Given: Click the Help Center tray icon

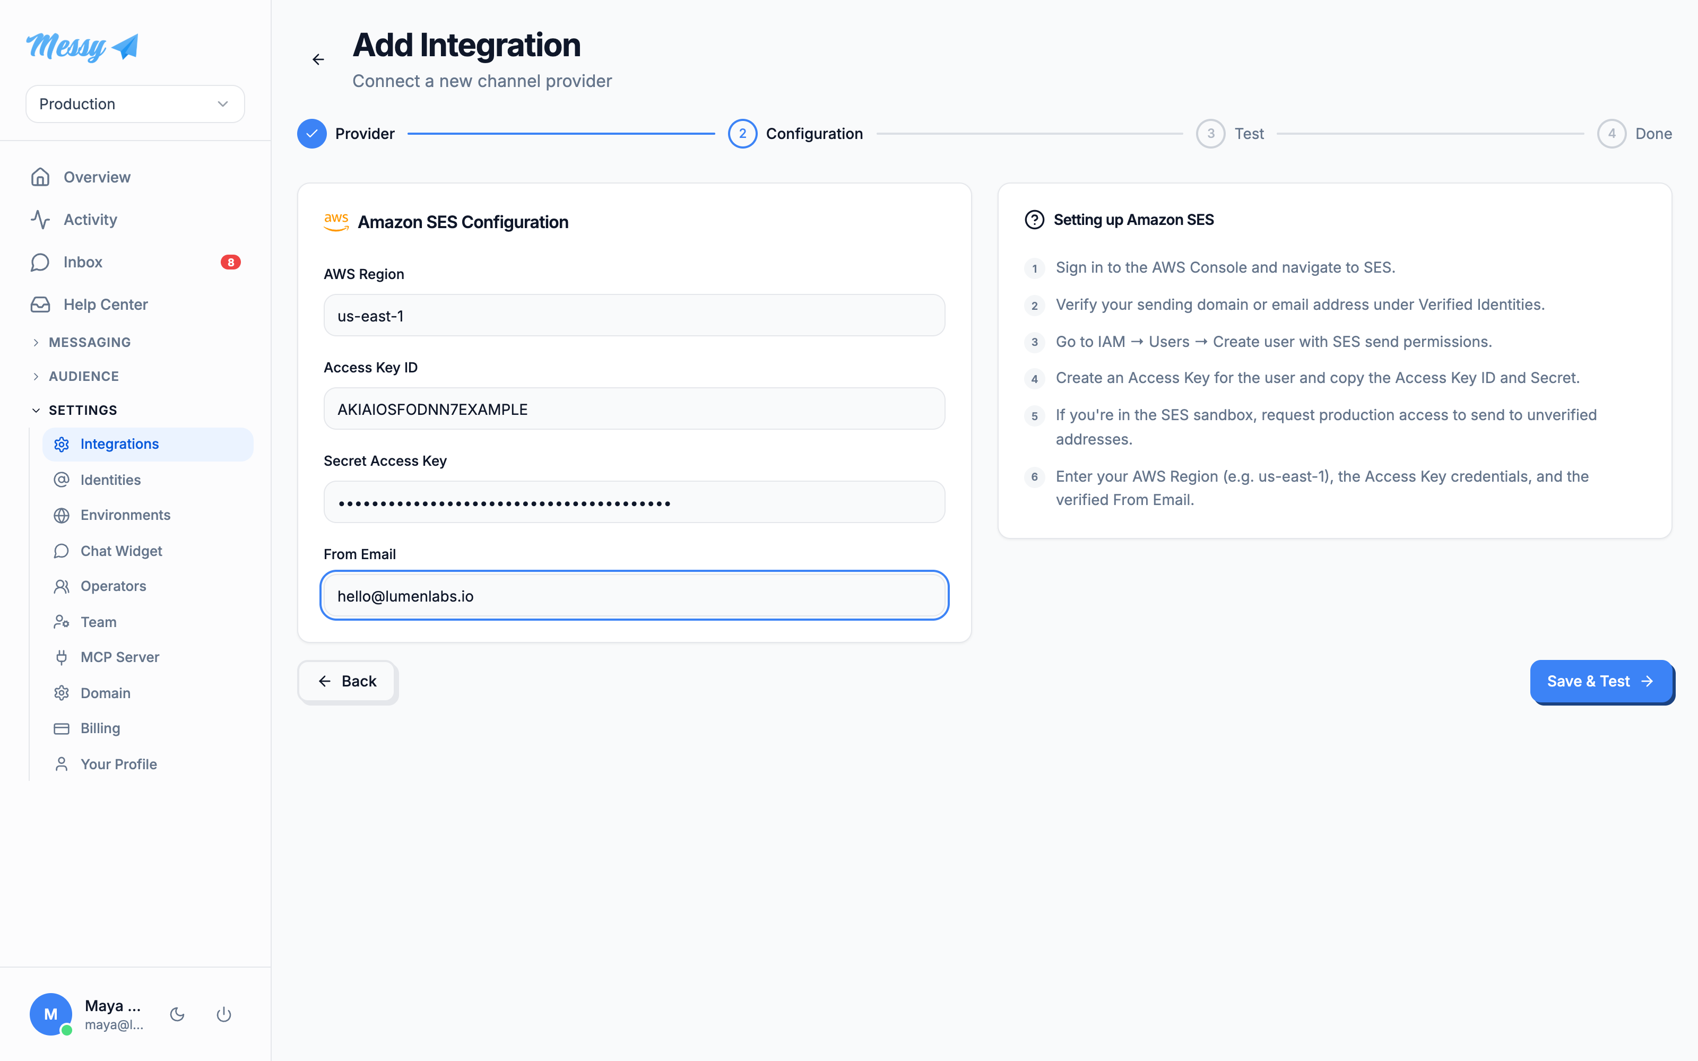Looking at the screenshot, I should tap(40, 305).
